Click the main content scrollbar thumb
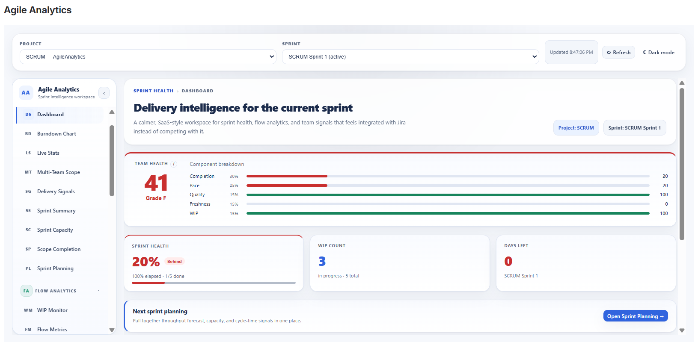698x342 pixels. 682,164
